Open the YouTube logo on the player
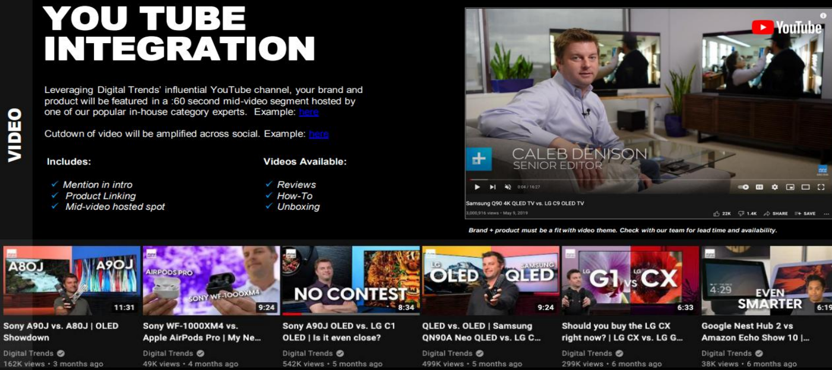Image resolution: width=832 pixels, height=370 pixels. click(x=787, y=27)
